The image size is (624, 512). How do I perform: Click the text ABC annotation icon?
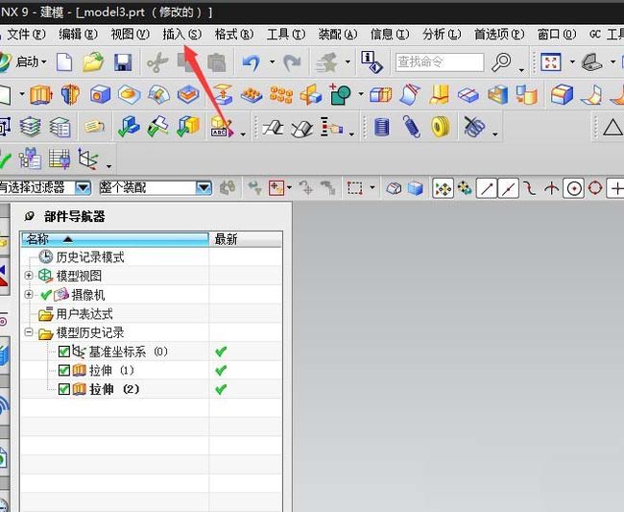coord(222,127)
